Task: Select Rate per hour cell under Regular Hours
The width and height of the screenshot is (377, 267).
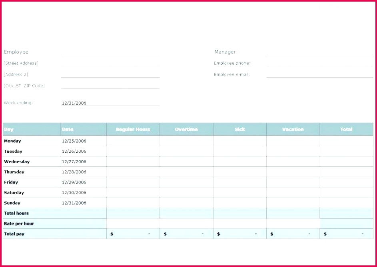Action: tap(133, 224)
